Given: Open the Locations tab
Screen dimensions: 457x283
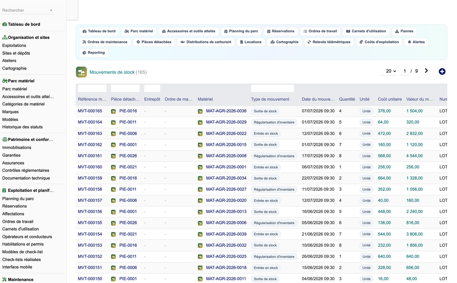Looking at the screenshot, I should pos(251,42).
